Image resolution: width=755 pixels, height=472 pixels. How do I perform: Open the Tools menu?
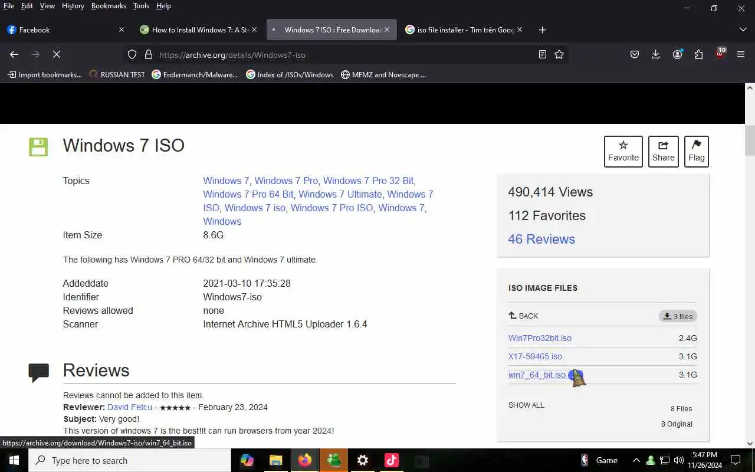[x=141, y=6]
